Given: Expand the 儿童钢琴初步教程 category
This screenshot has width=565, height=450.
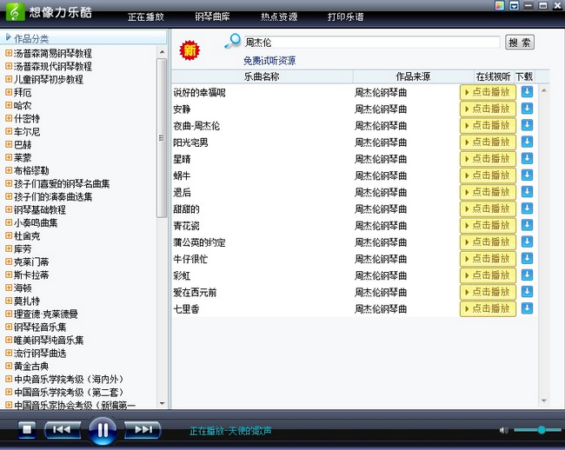Looking at the screenshot, I should pyautogui.click(x=9, y=79).
